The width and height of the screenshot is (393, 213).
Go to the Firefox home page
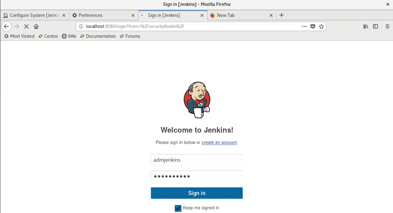pos(36,26)
